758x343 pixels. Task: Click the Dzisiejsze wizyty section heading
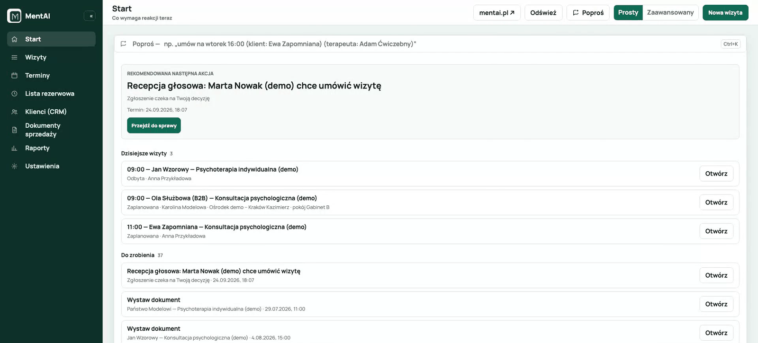(x=144, y=153)
